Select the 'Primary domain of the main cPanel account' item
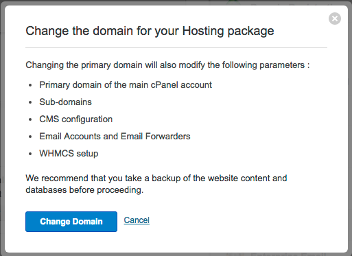Viewport: 352px width, 256px height. 126,85
